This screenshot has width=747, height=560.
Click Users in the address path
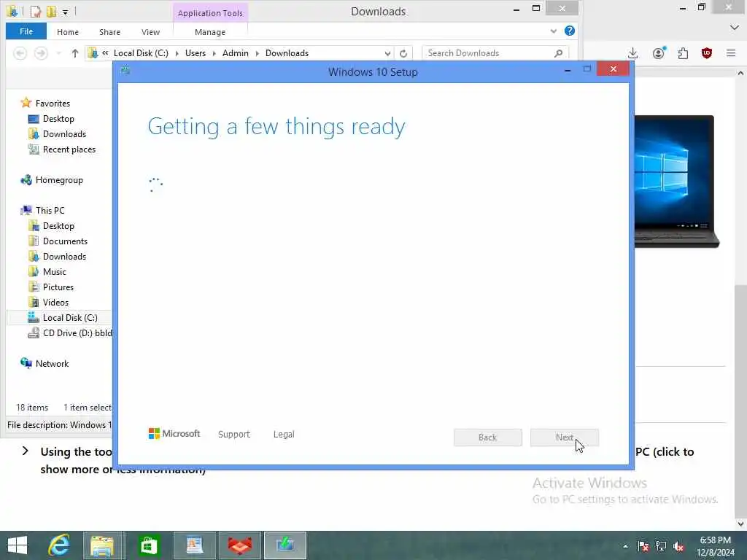196,53
